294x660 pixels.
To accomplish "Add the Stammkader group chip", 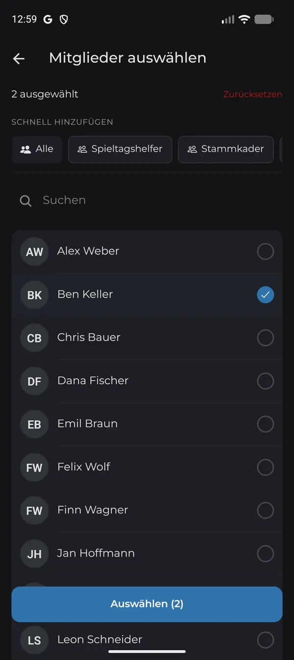I will click(x=226, y=149).
